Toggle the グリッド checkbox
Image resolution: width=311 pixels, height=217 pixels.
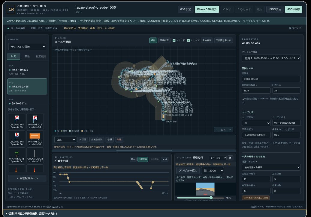(174, 40)
